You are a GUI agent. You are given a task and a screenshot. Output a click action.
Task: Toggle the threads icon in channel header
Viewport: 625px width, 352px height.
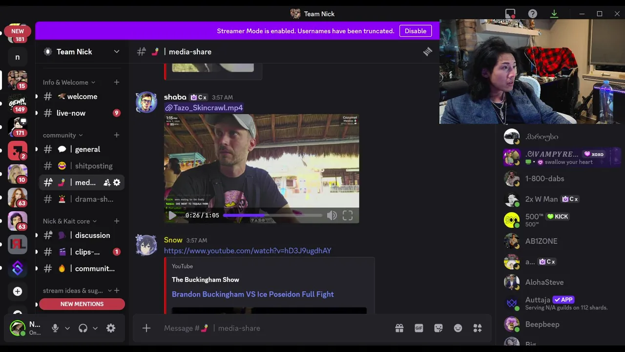pos(428,51)
